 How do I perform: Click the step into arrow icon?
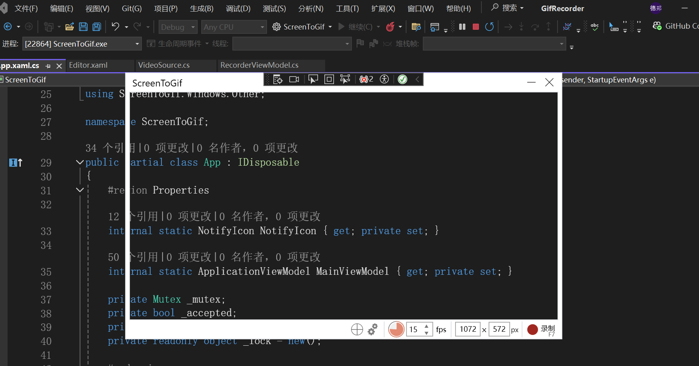click(521, 27)
